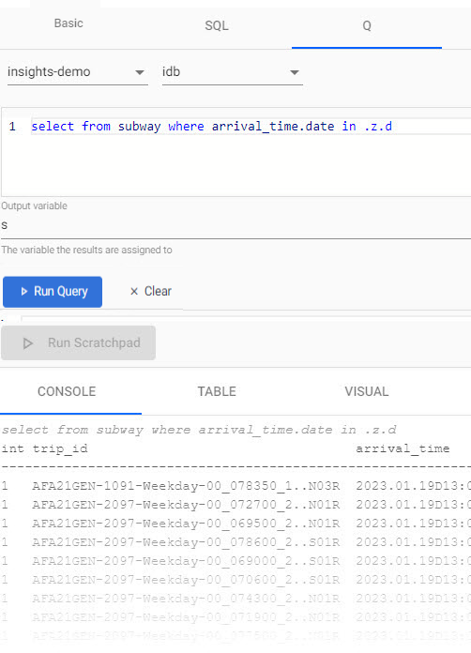Open the insights-demo dropdown
The height and width of the screenshot is (653, 471).
(x=78, y=72)
